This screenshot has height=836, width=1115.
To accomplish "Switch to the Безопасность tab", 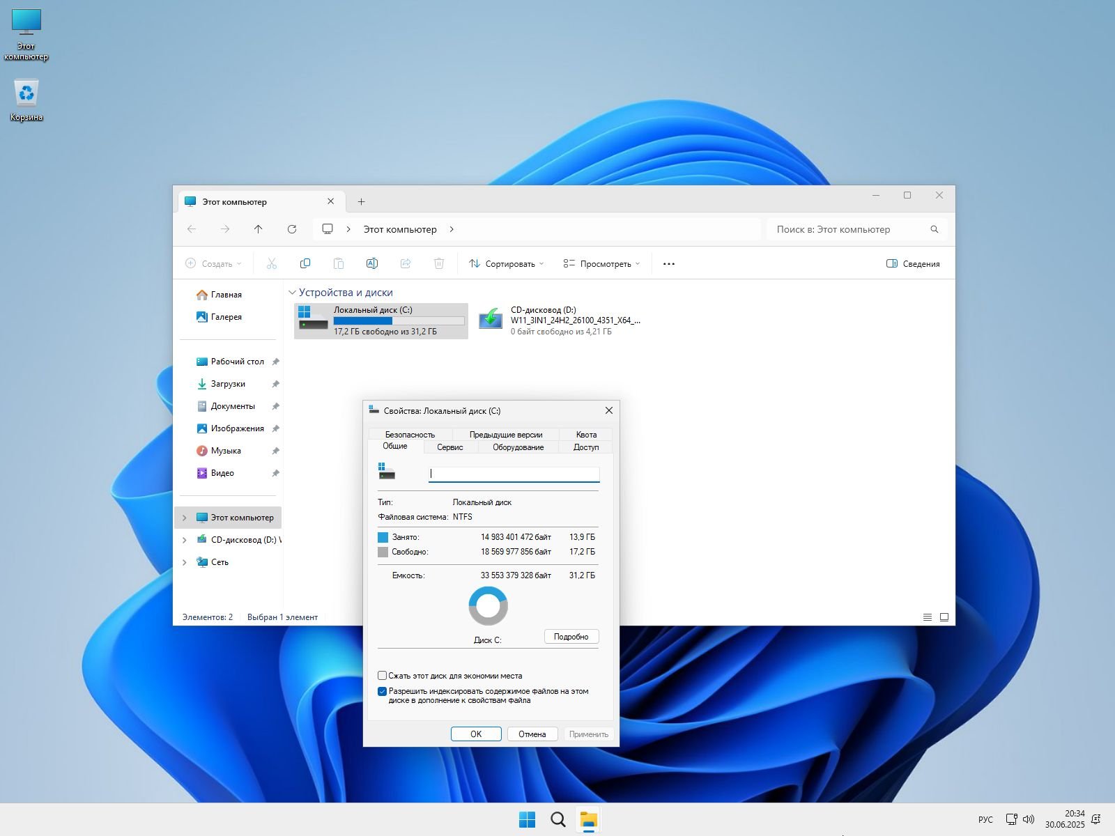I will [x=410, y=434].
